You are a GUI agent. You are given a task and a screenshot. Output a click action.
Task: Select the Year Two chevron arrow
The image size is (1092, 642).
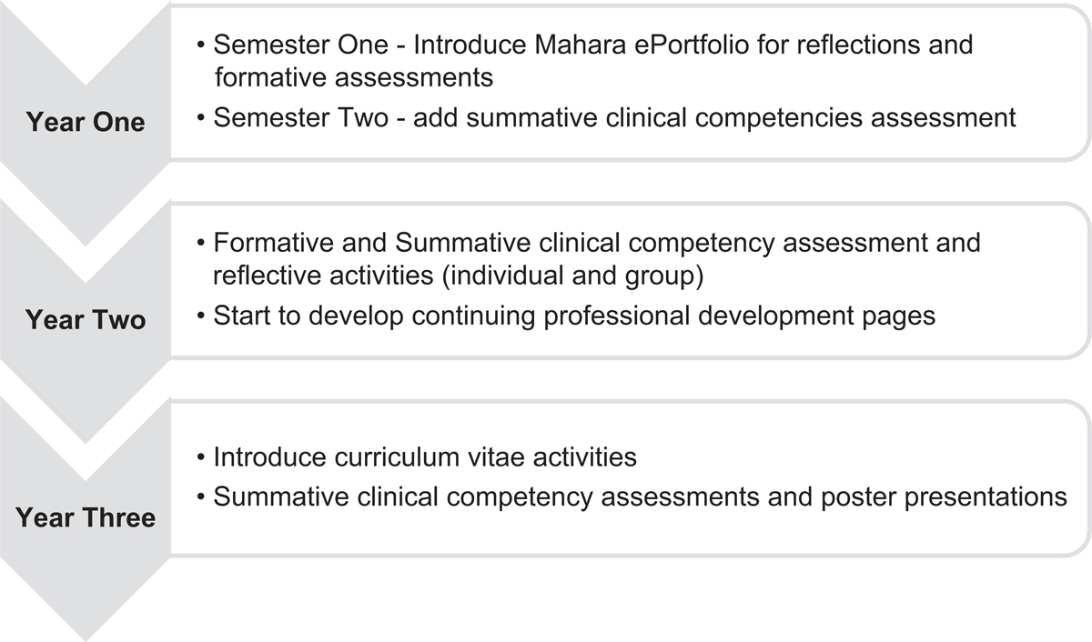pos(86,320)
